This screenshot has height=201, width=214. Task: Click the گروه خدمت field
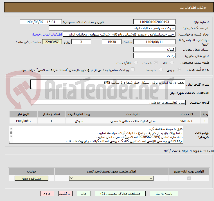point(108,103)
